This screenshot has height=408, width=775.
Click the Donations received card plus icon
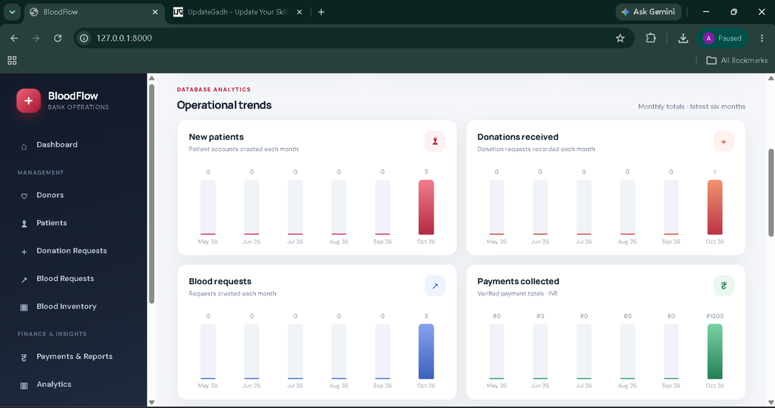click(x=724, y=141)
